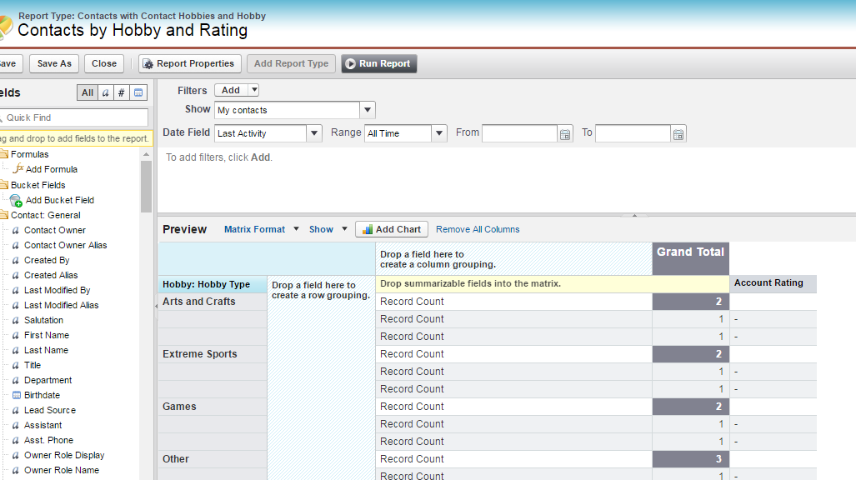The image size is (856, 480).
Task: Open the Range 'All Time' dropdown
Action: tap(439, 133)
